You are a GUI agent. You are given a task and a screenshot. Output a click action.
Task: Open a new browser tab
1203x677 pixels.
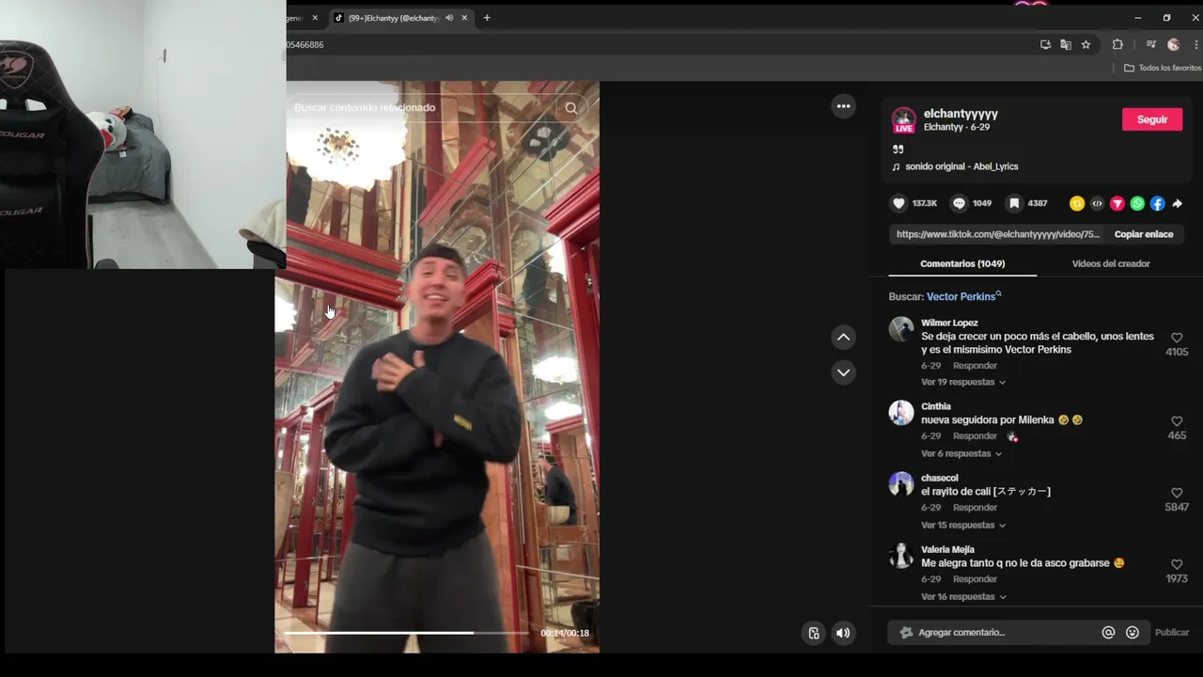click(487, 18)
